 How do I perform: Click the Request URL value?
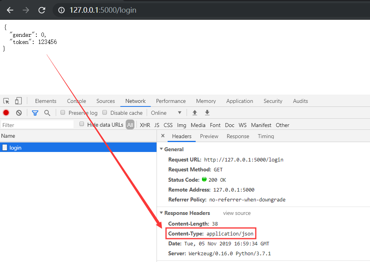[244, 160]
